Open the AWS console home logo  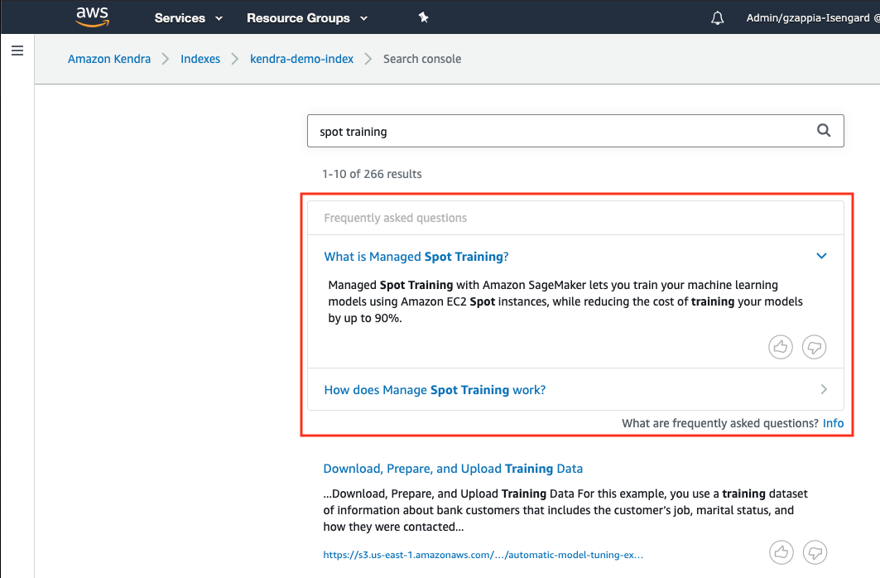point(92,17)
